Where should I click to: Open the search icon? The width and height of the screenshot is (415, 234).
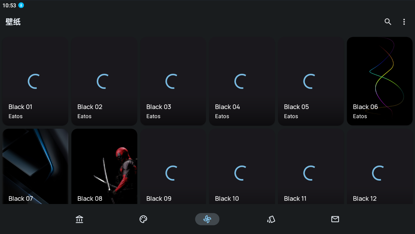click(388, 22)
